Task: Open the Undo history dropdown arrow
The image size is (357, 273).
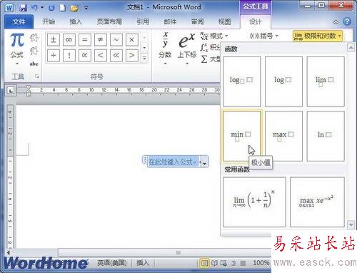Action: 42,8
